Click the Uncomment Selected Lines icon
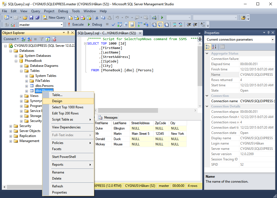This screenshot has height=198, width=277. [180, 25]
